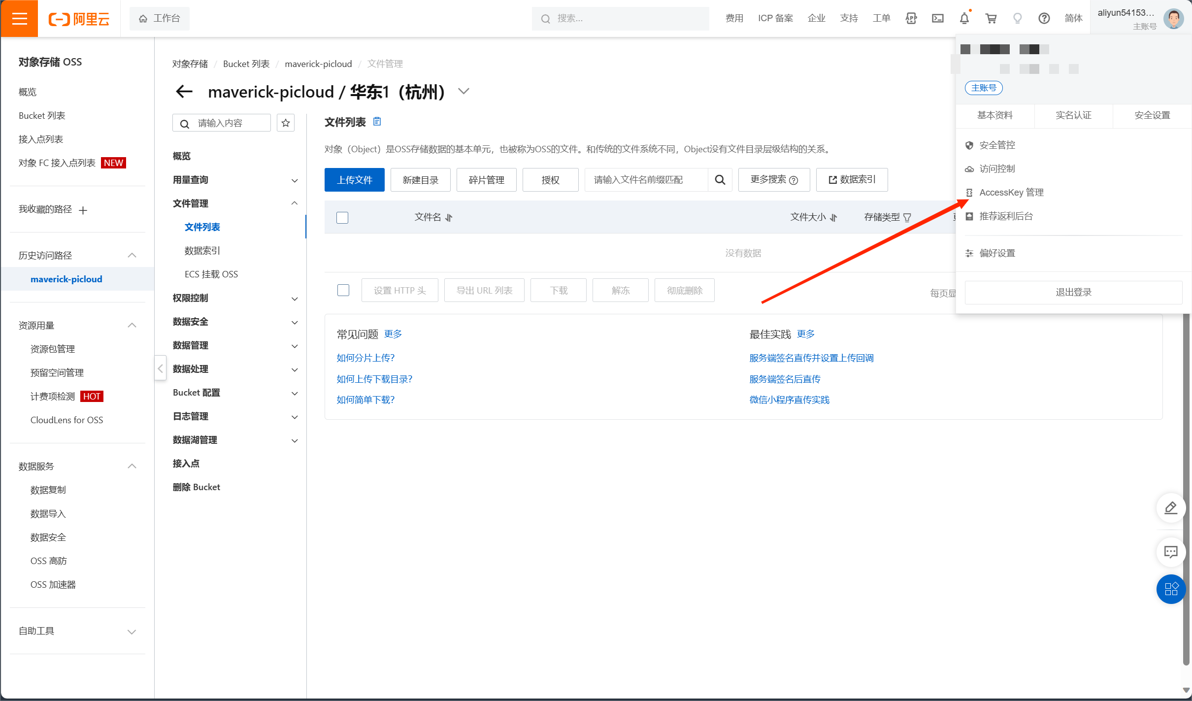
Task: Open the hamburger main menu icon
Action: point(19,19)
